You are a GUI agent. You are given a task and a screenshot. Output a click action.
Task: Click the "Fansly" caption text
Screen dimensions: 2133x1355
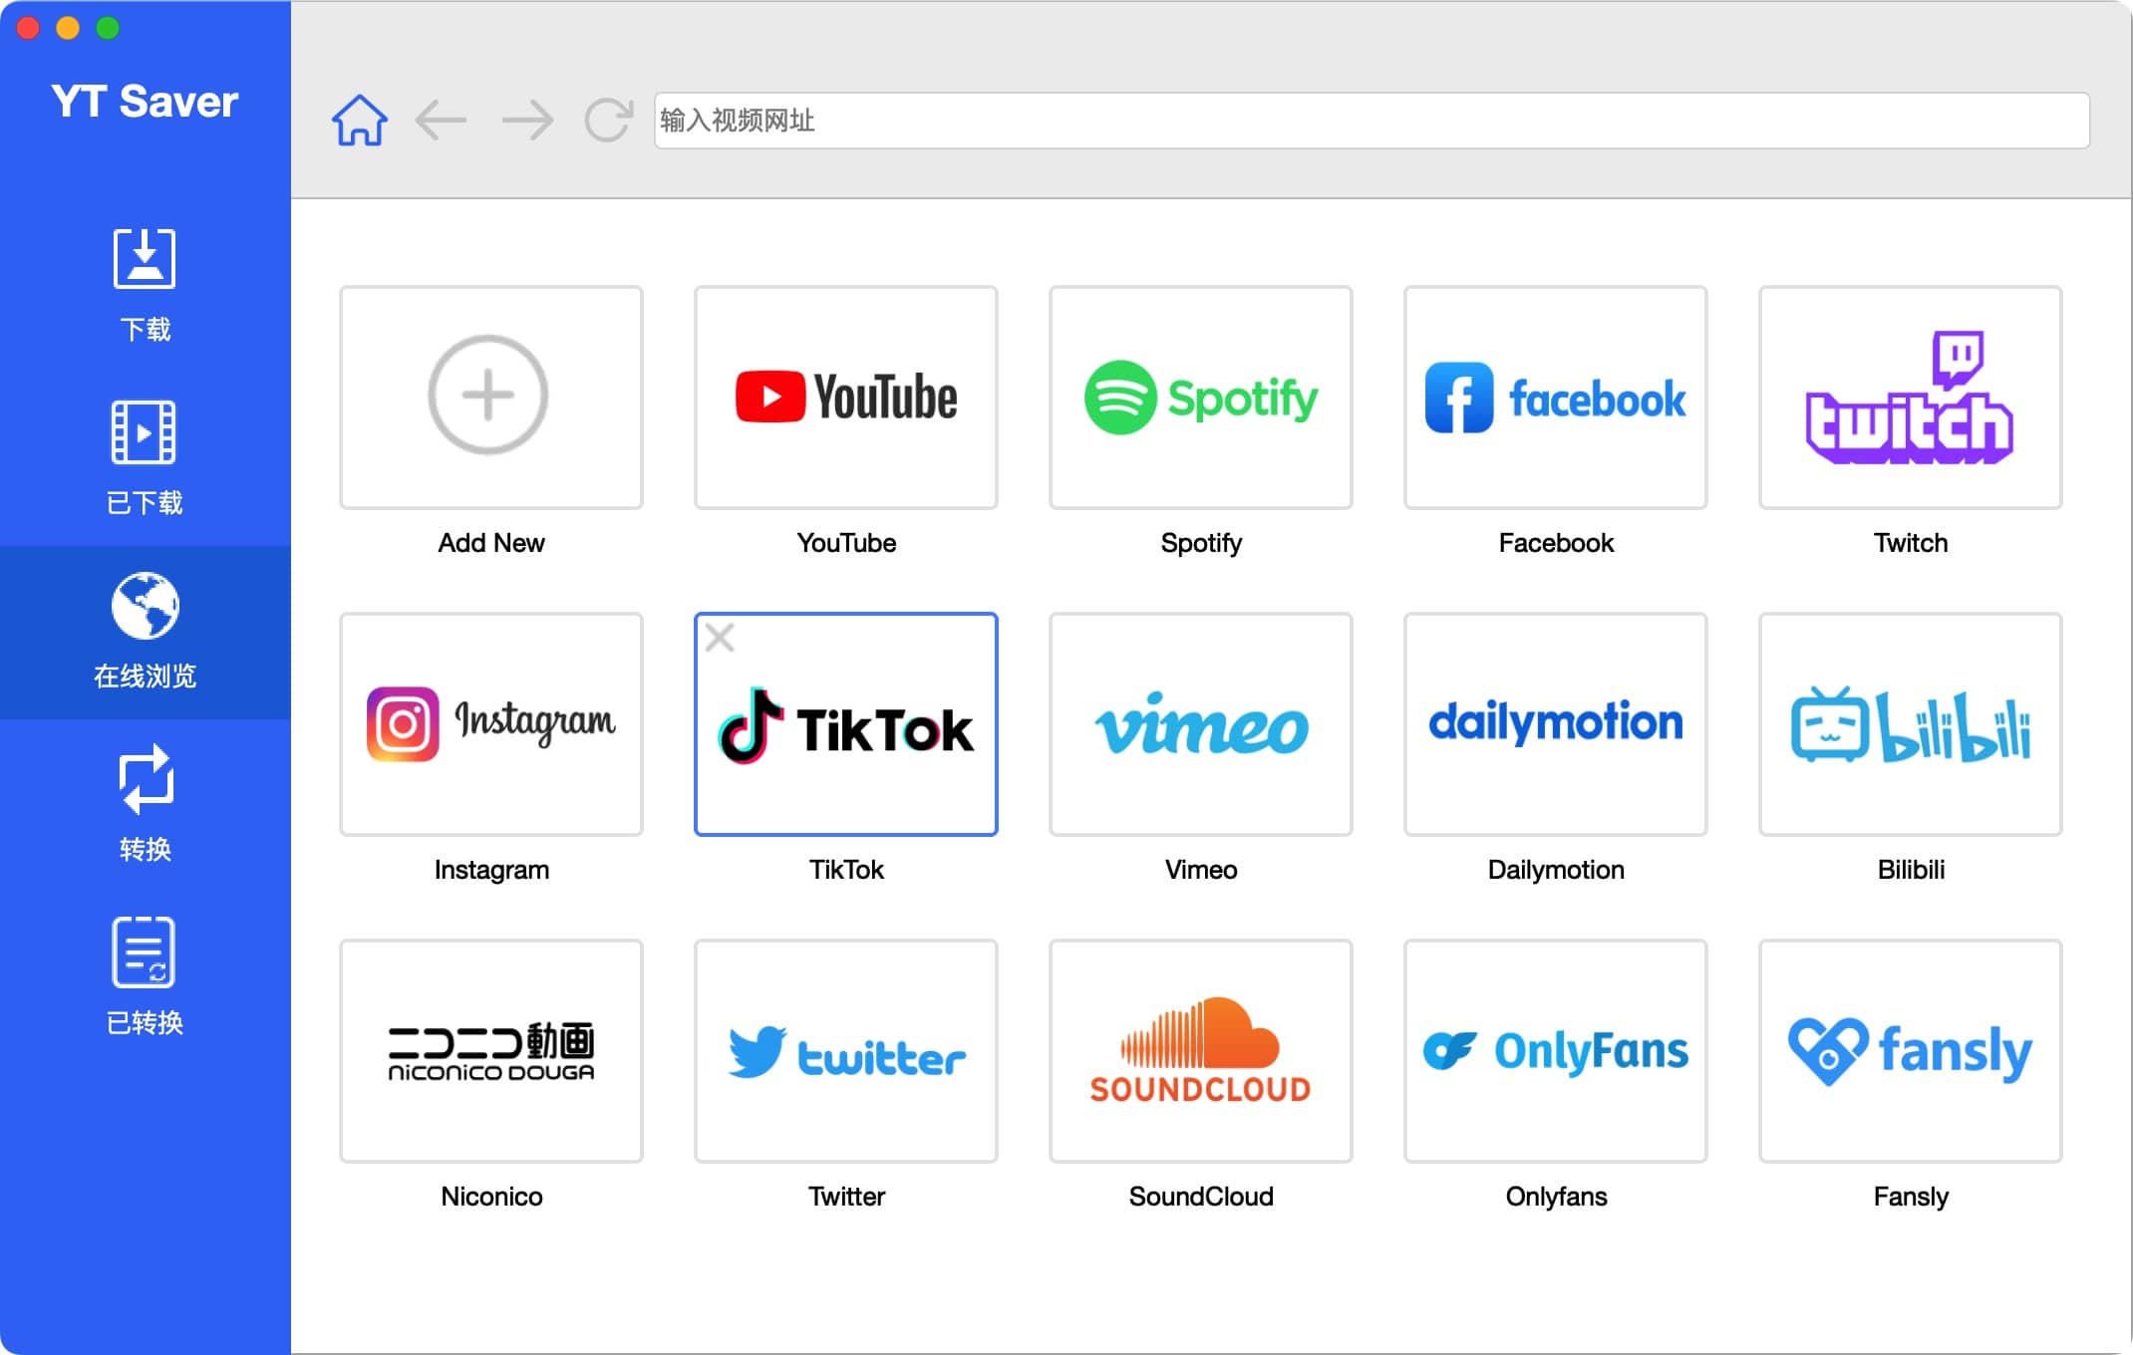(x=1911, y=1198)
